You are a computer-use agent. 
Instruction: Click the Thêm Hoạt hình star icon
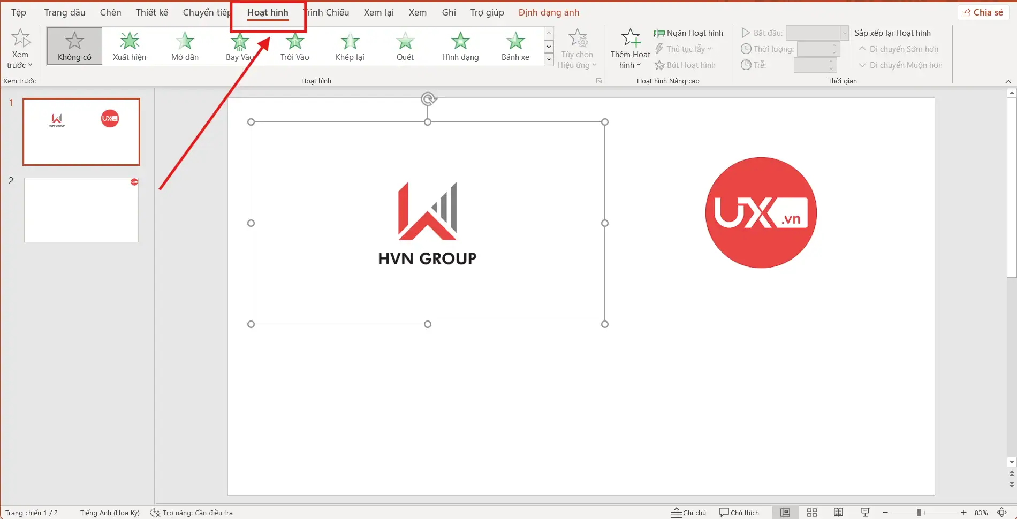tap(631, 39)
